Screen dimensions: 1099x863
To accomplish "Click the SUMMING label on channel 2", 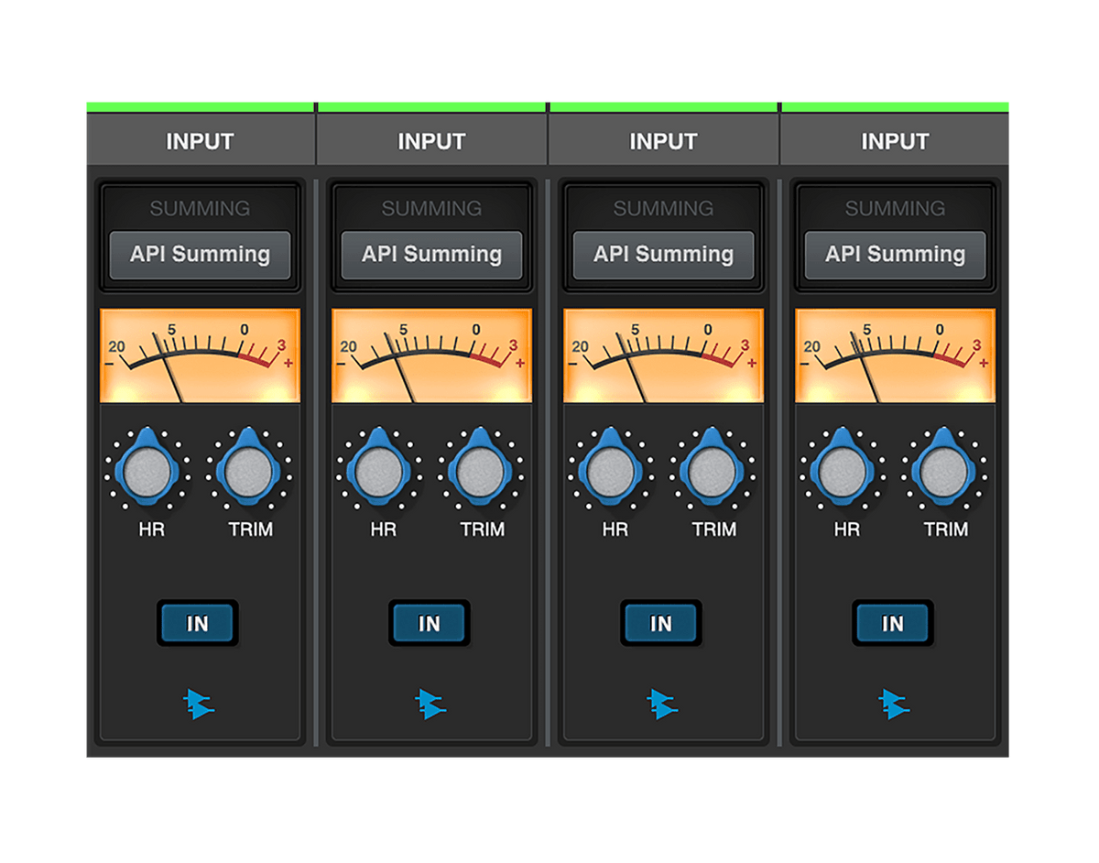I will [x=430, y=208].
